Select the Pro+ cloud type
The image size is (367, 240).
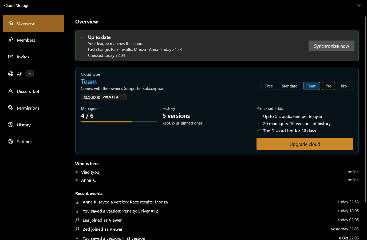point(345,86)
